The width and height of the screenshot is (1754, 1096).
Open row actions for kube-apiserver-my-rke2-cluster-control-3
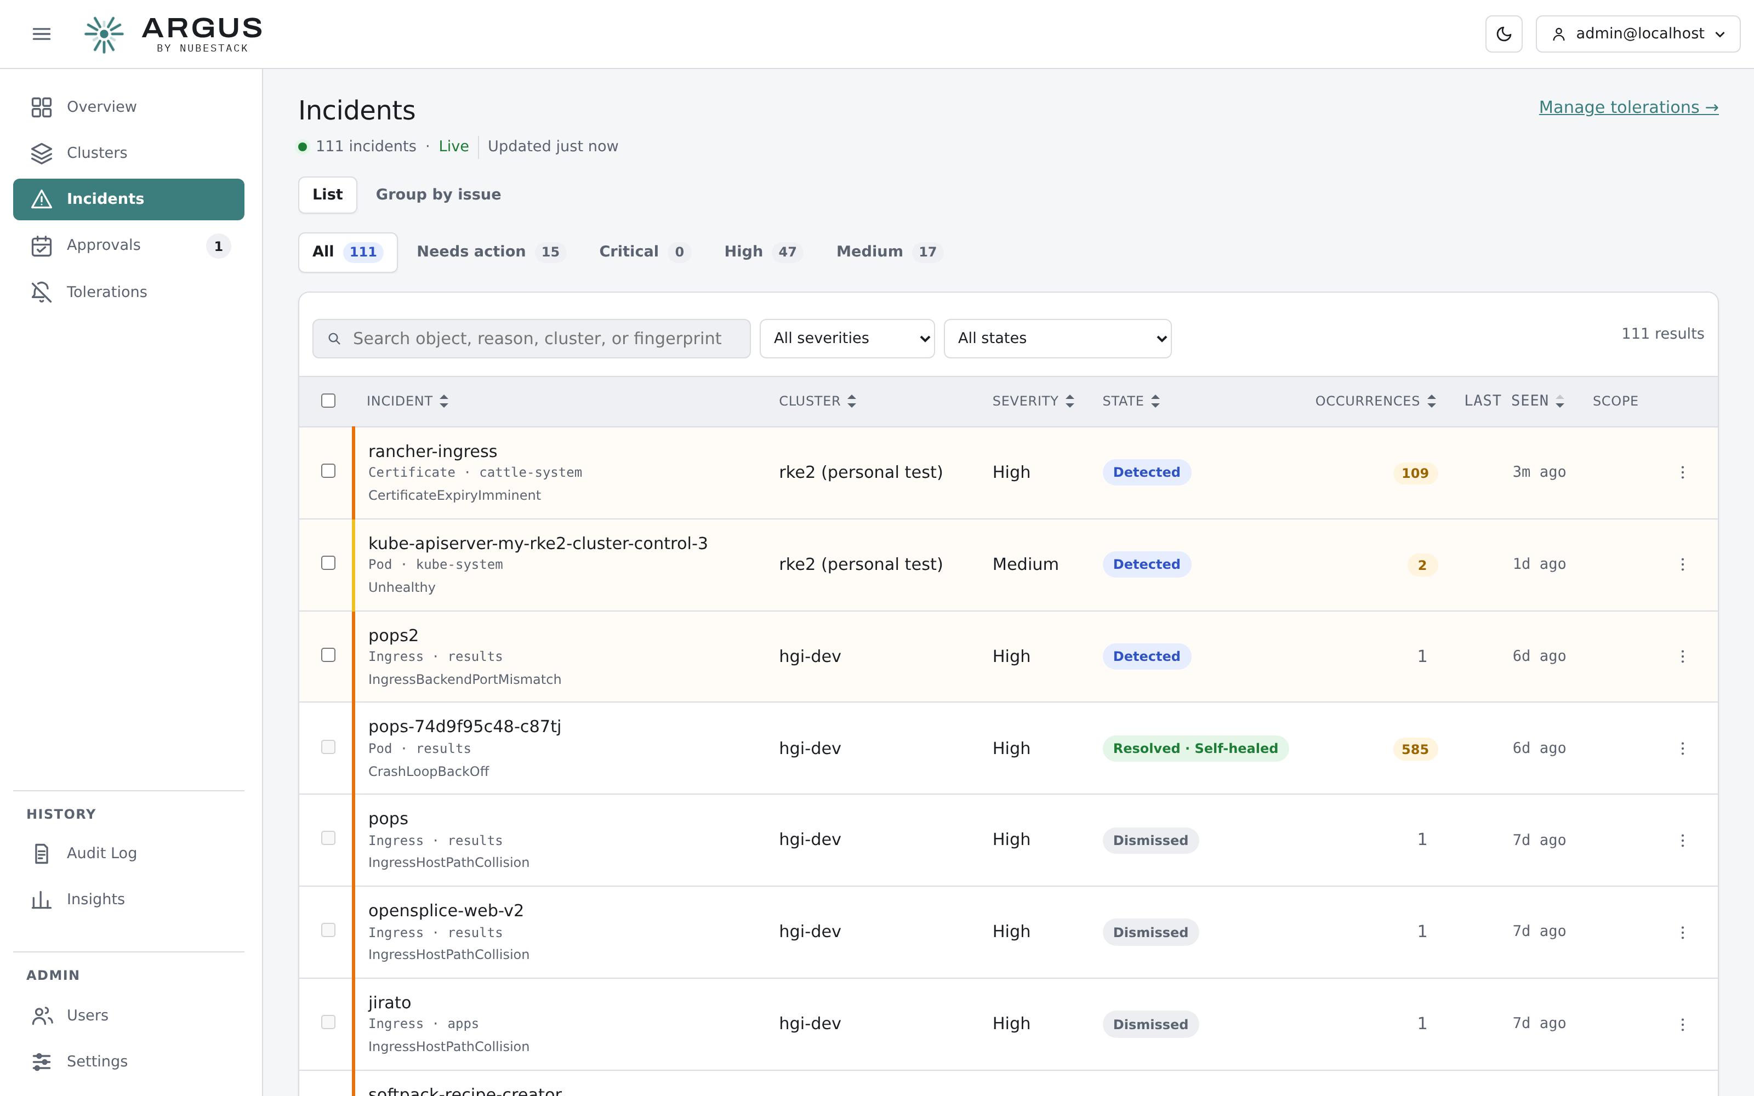[1682, 564]
